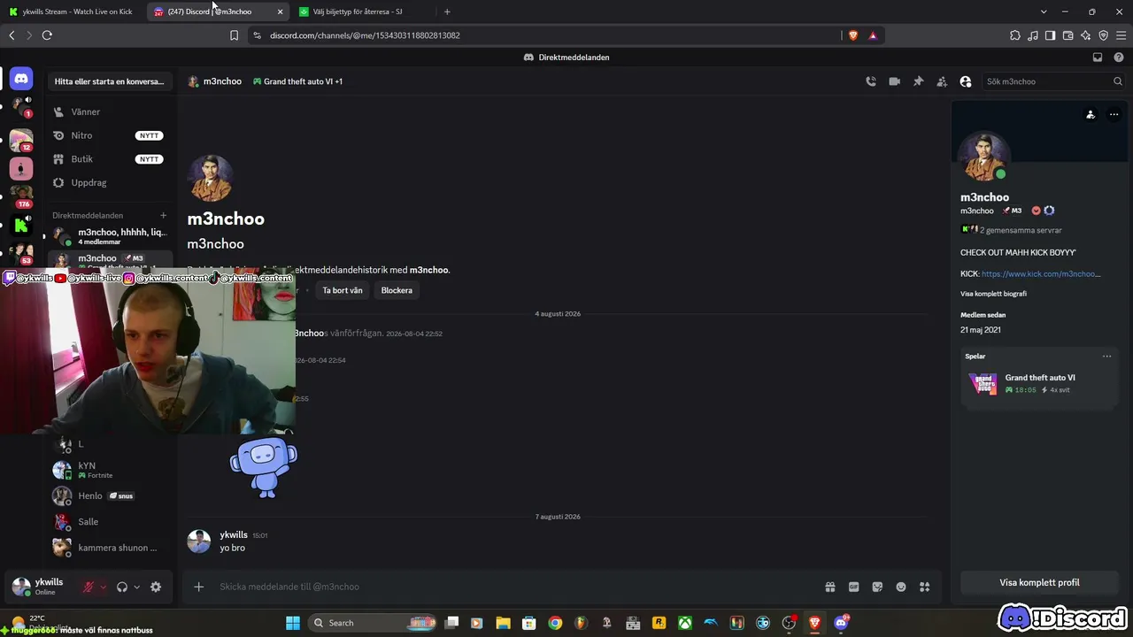Image resolution: width=1133 pixels, height=637 pixels.
Task: Open a new browser tab
Action: point(447,12)
